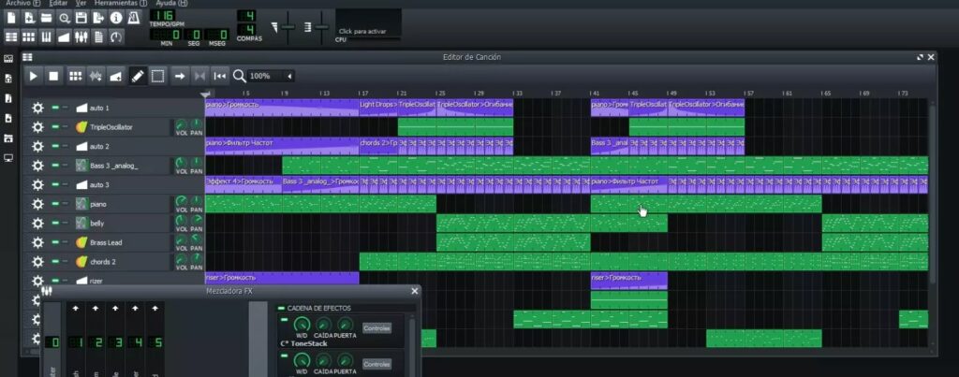Viewport: 959px width, 377px height.
Task: Open the Herramientas menu
Action: (x=115, y=4)
